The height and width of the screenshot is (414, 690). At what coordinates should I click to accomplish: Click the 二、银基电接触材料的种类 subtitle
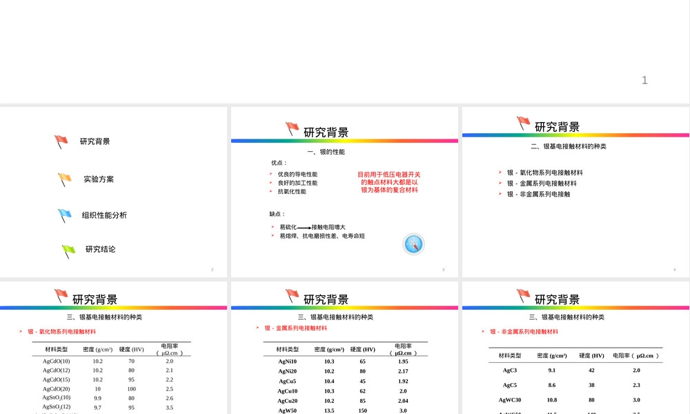coord(569,146)
